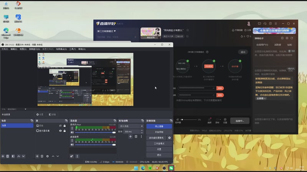Open File menu in OBS
The width and height of the screenshot is (307, 172).
pos(5,49)
